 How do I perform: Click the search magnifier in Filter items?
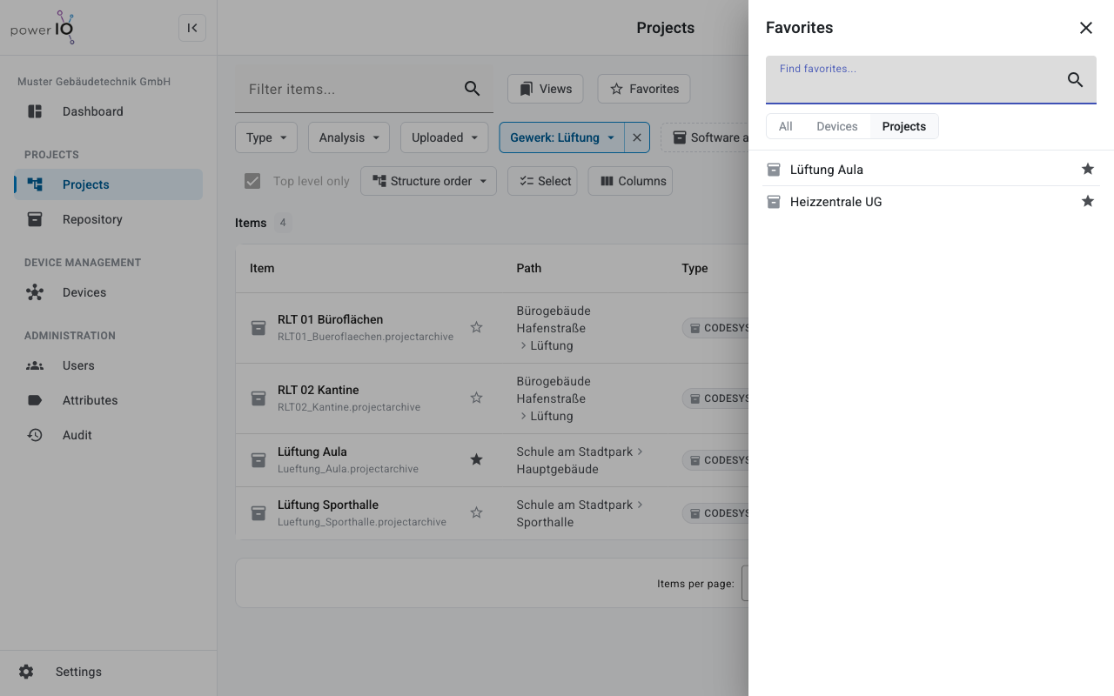tap(473, 89)
